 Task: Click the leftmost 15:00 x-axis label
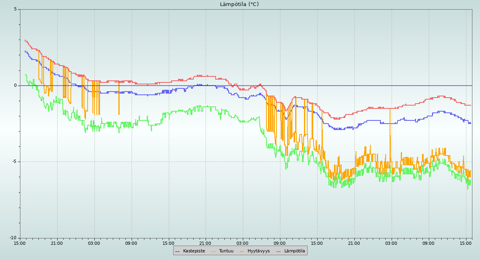tap(20, 243)
